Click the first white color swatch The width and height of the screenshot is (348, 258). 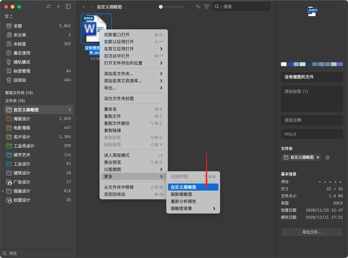(284, 64)
